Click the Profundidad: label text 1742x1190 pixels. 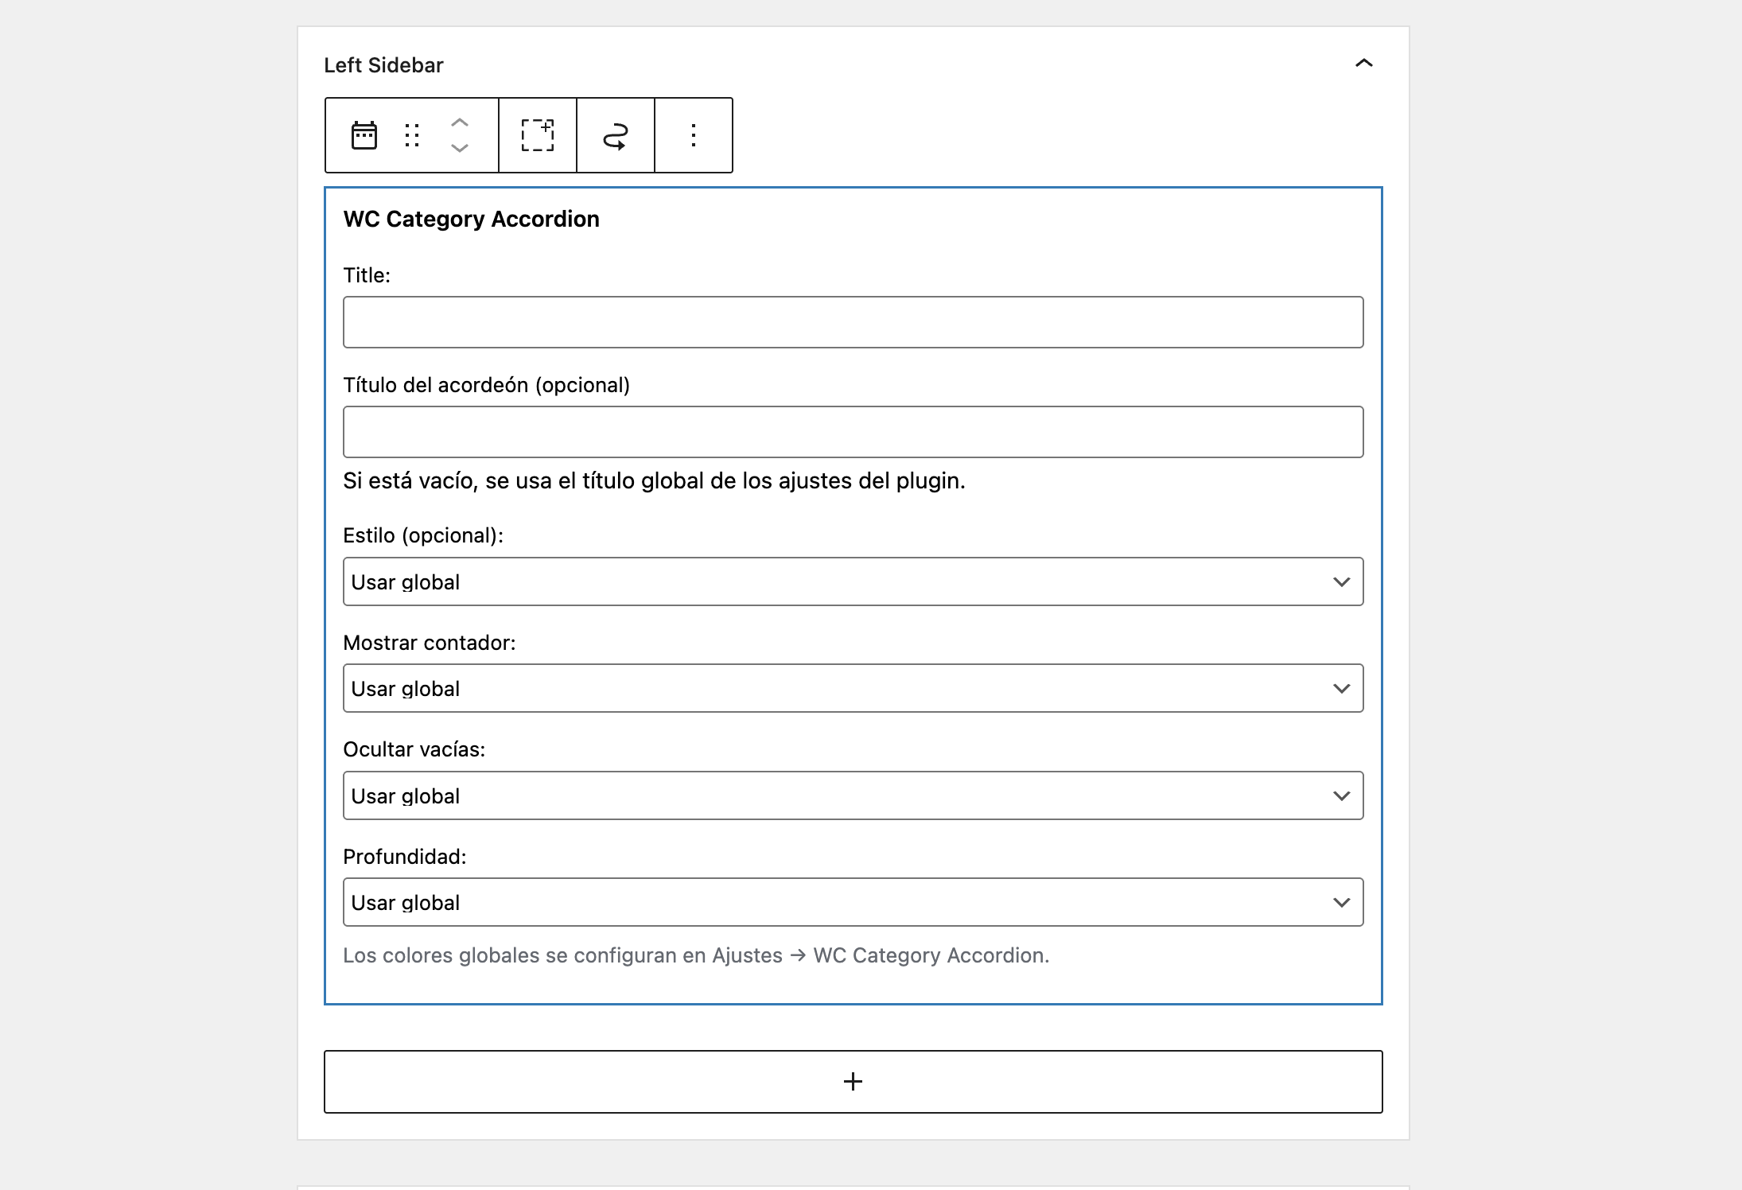405,857
